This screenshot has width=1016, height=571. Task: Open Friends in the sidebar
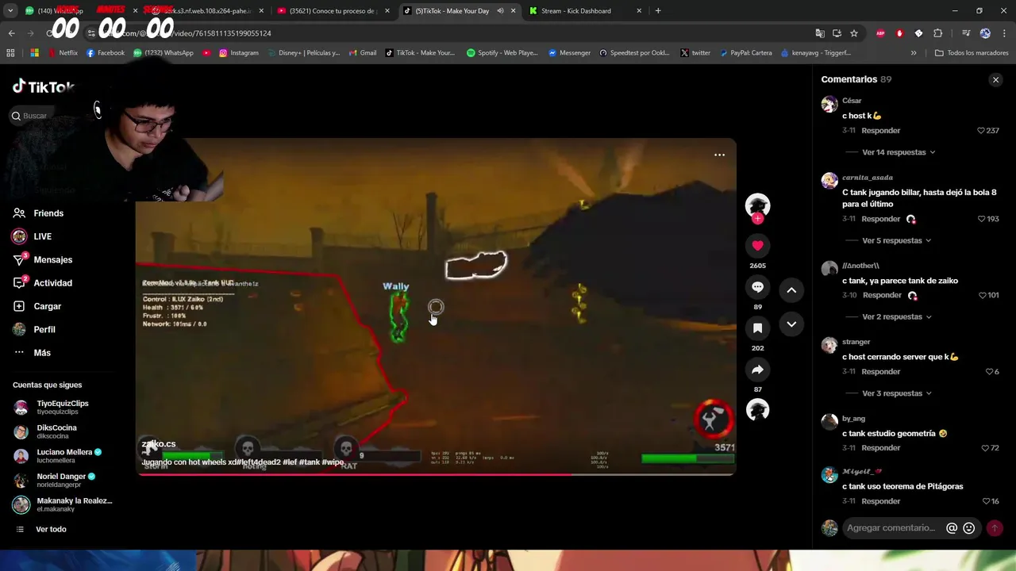[48, 213]
